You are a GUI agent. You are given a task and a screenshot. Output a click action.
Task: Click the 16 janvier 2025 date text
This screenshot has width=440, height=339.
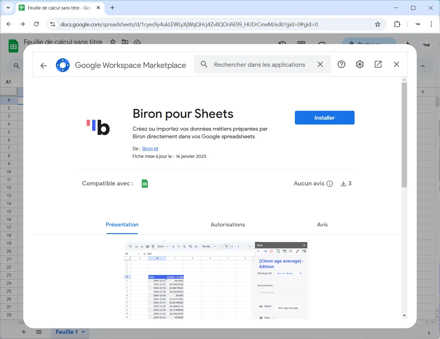point(191,156)
